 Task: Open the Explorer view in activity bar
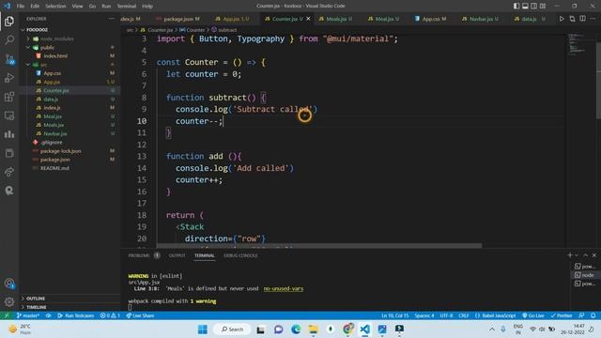tap(9, 22)
